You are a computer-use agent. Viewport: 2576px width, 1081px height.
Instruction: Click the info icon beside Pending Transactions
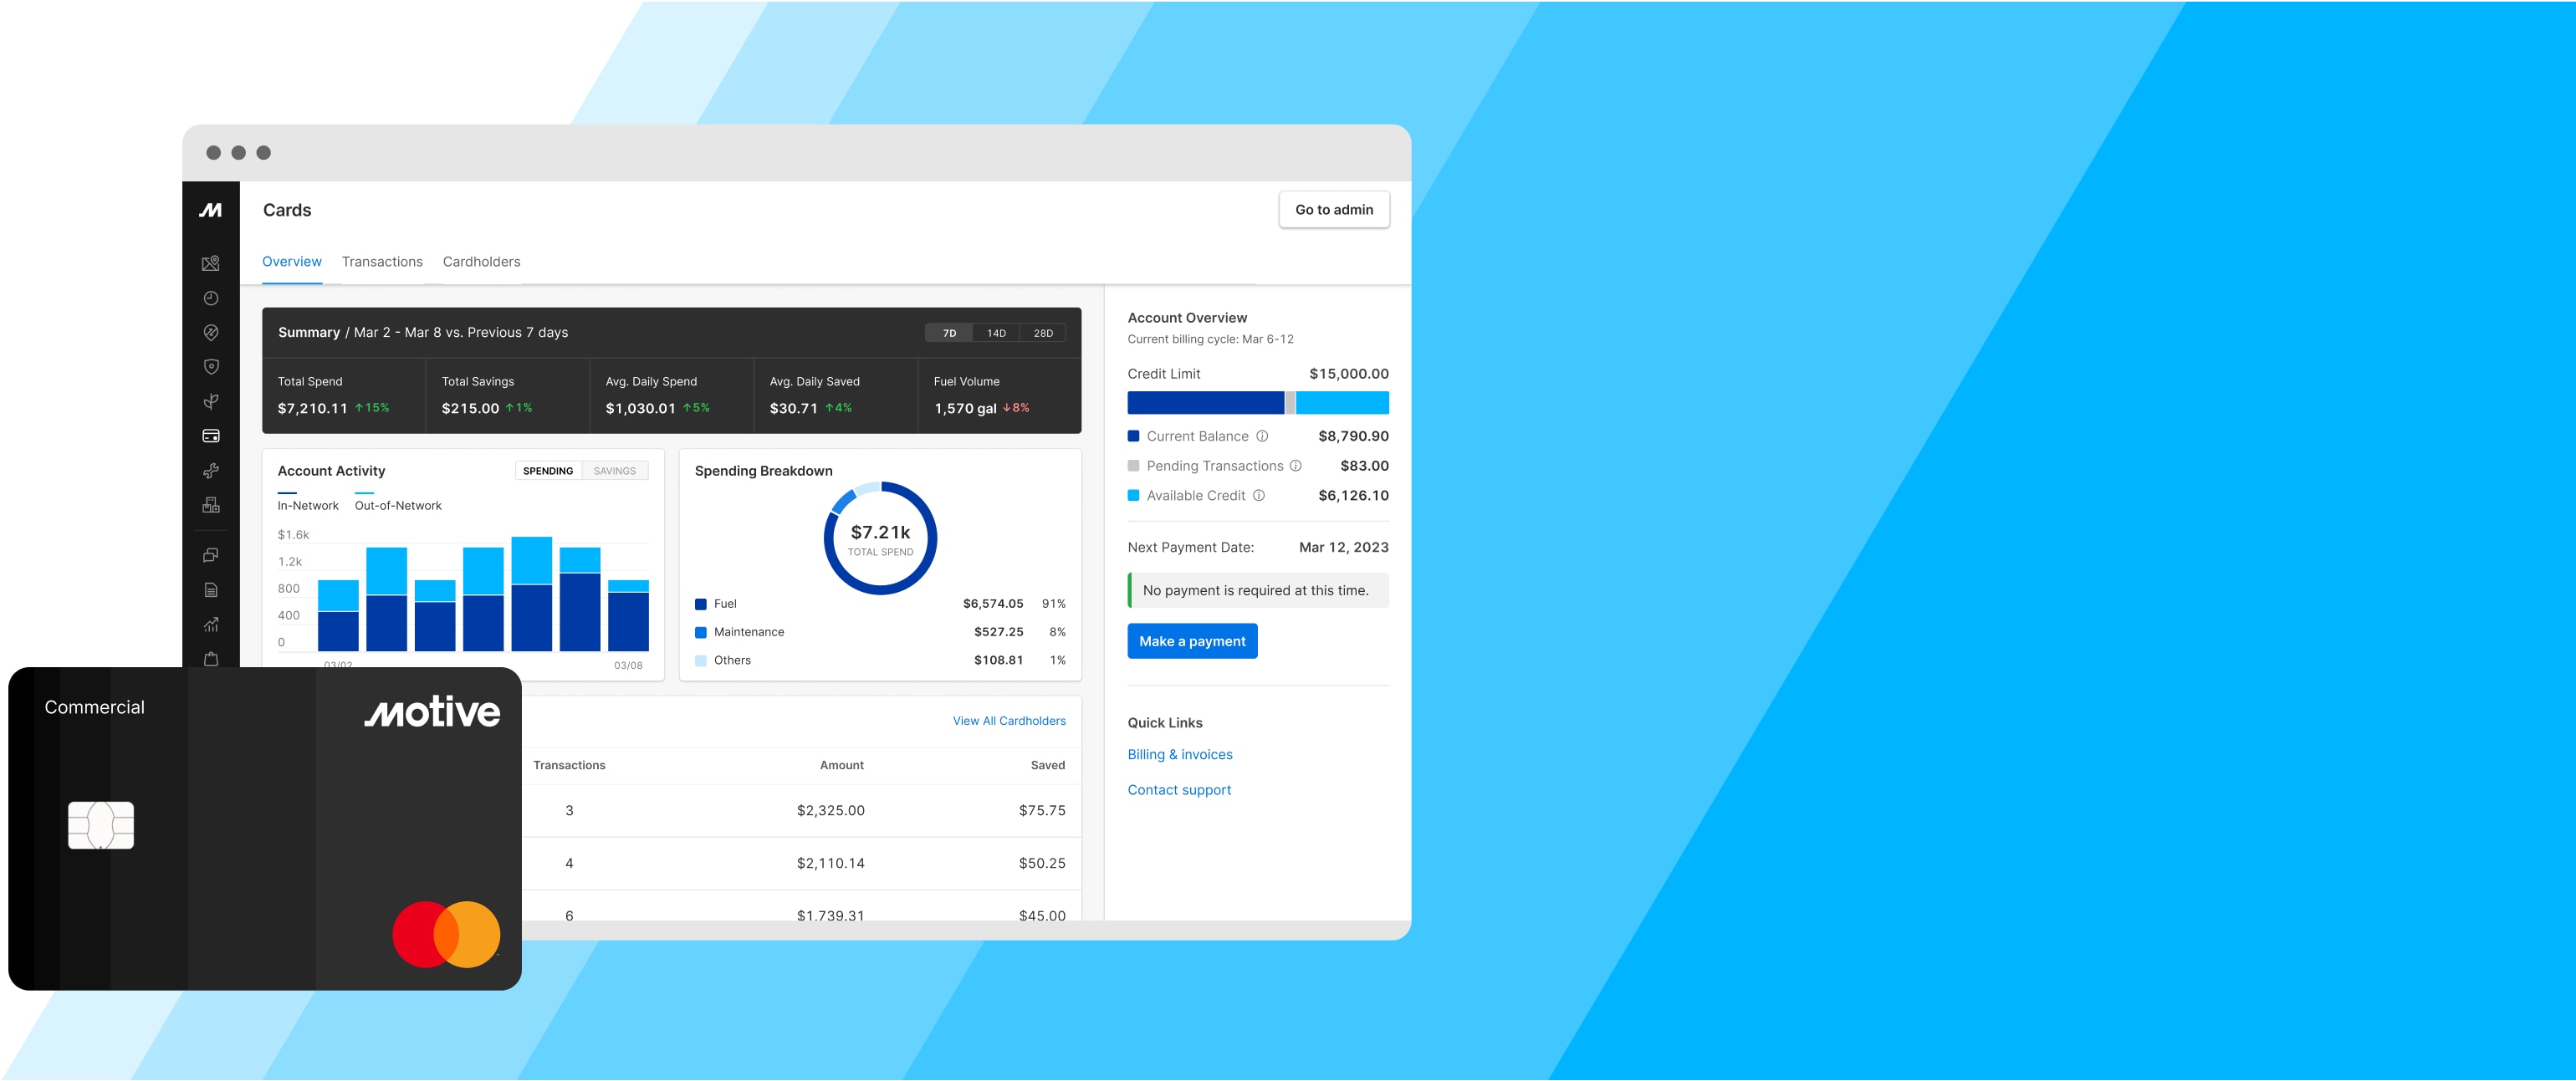(x=1295, y=466)
